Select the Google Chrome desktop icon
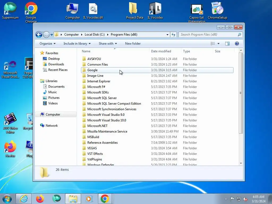The width and height of the screenshot is (272, 204). (31, 12)
